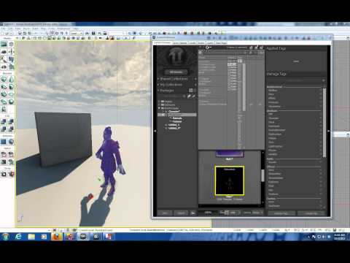Image resolution: width=350 pixels, height=263 pixels.
Task: Create a Cube builder brush
Action: tap(4, 80)
